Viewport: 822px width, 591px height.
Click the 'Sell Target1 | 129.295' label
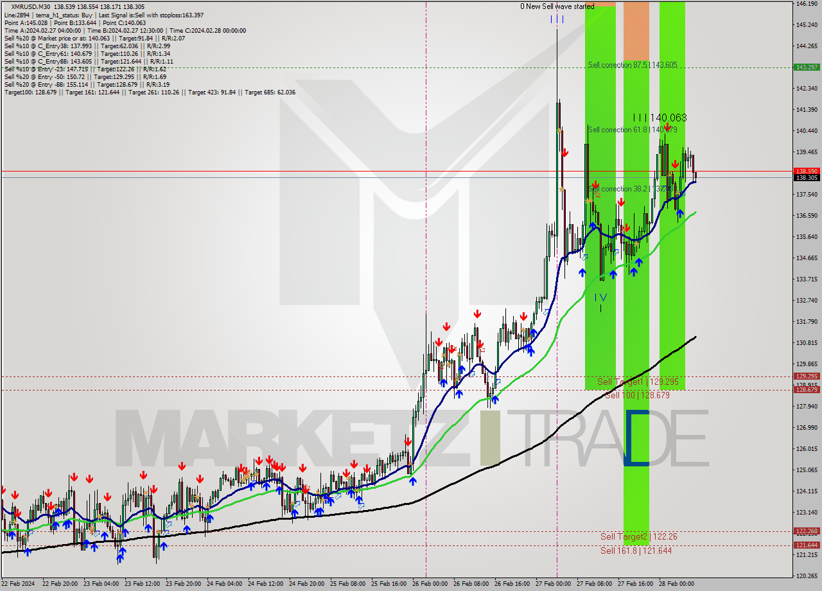tap(638, 382)
